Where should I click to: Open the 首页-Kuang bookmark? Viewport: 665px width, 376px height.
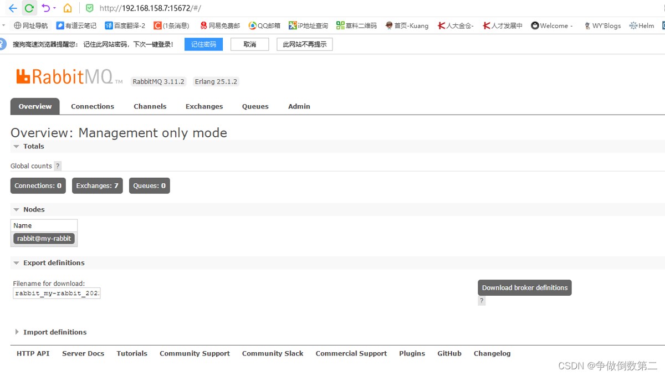(x=407, y=25)
